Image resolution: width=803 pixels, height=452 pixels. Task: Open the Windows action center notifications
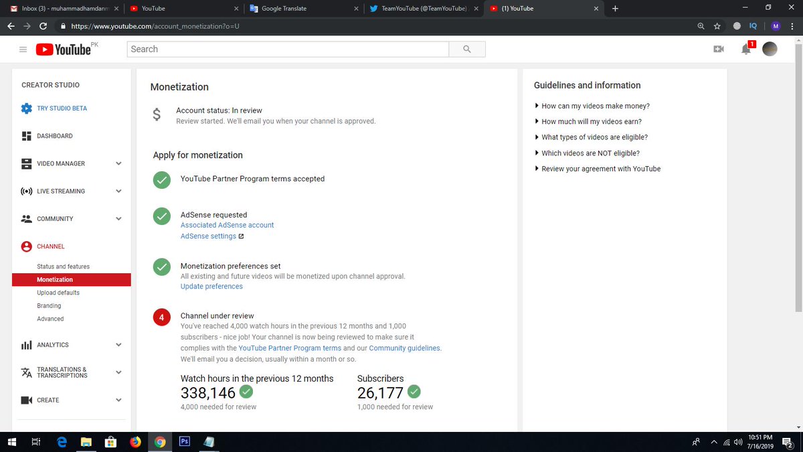788,442
